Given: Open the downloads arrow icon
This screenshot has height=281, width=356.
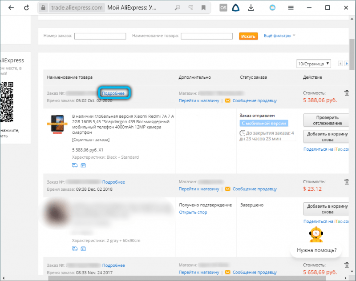Looking at the screenshot, I should 251,8.
